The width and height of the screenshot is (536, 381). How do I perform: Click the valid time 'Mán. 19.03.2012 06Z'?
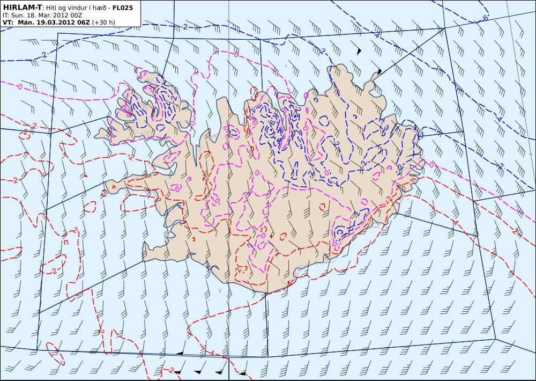tap(54, 23)
